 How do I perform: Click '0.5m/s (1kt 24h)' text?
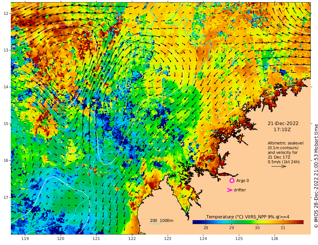284,162
